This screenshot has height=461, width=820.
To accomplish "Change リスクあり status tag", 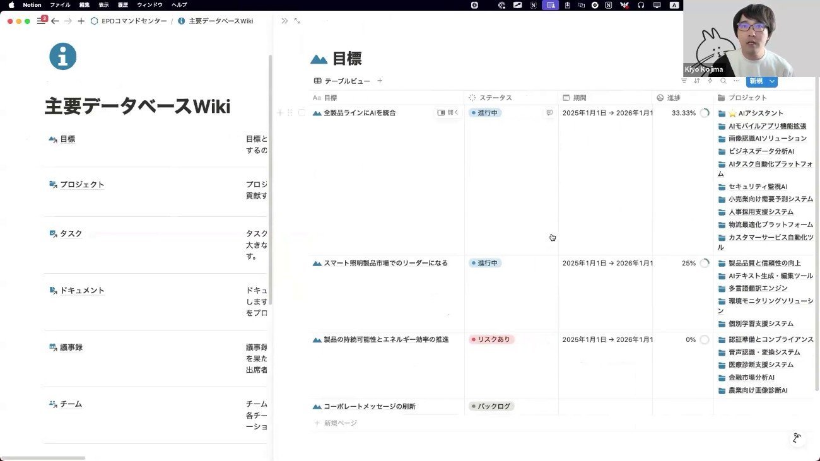I will (x=491, y=339).
